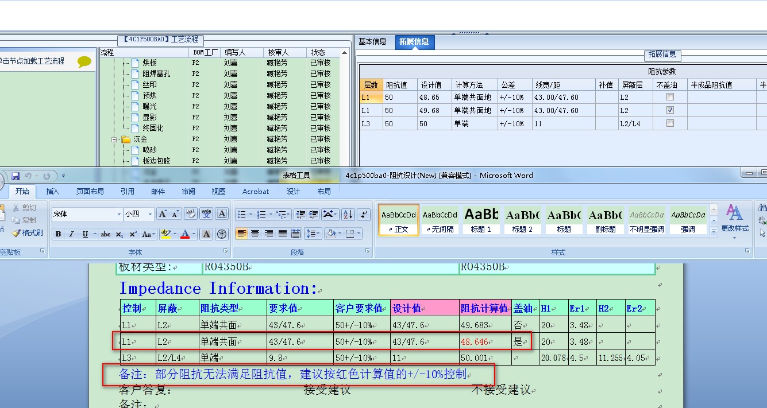Apply subscript formatting (x₂ icon)
This screenshot has width=767, height=408.
tap(119, 234)
